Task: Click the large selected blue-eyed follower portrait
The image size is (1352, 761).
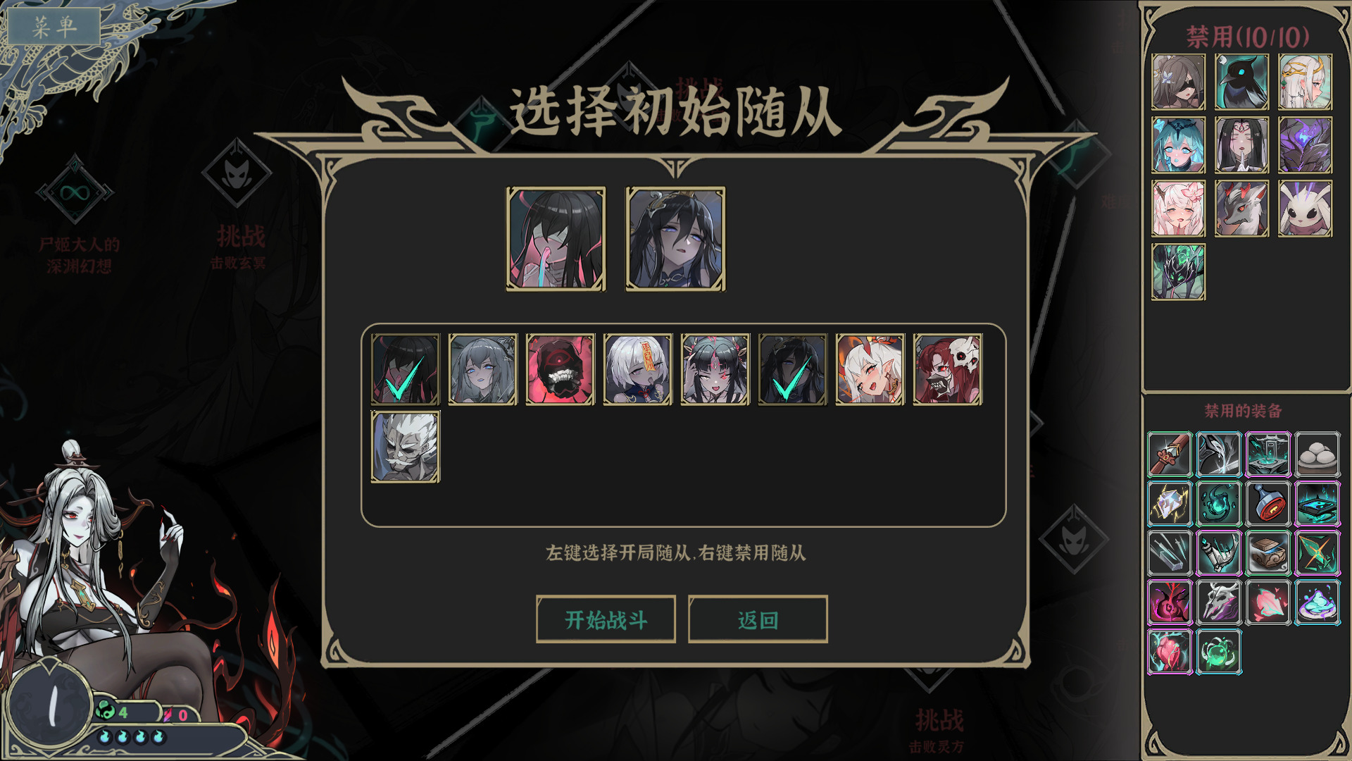Action: tap(675, 239)
